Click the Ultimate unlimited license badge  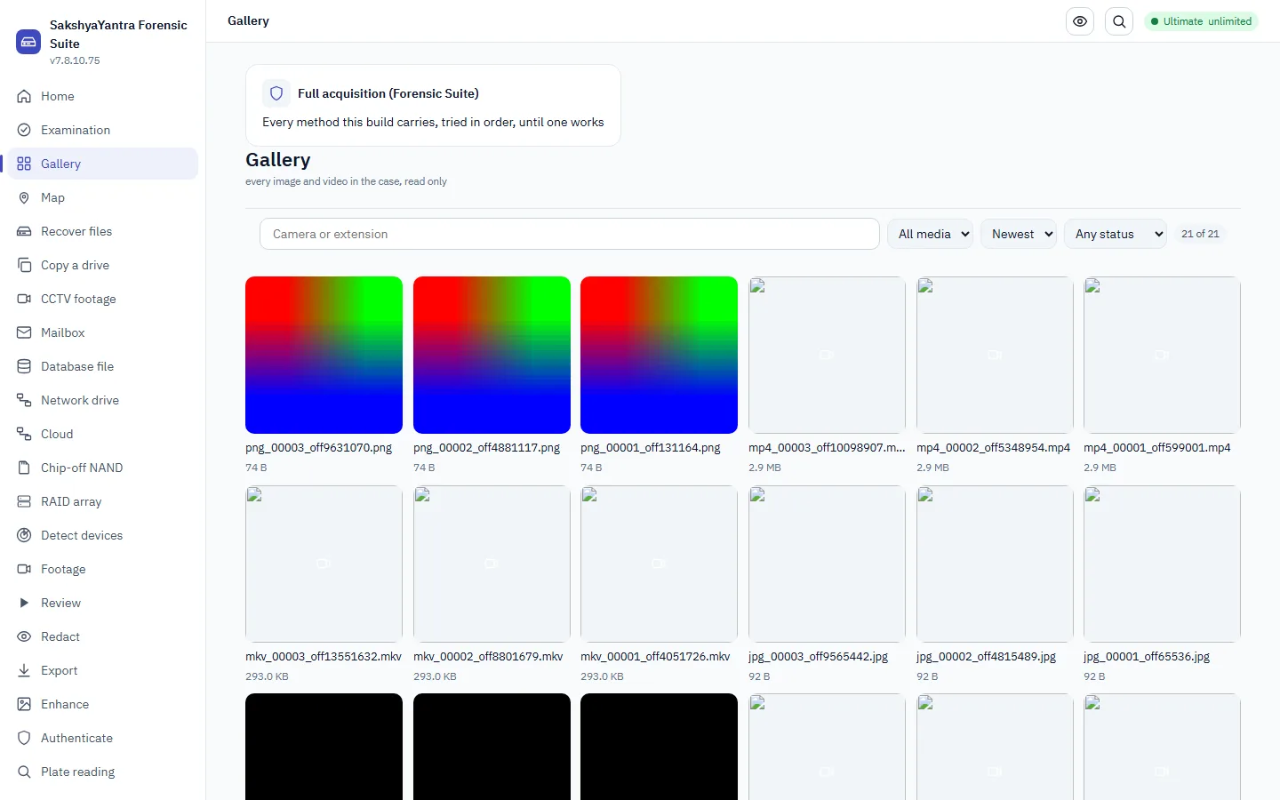pyautogui.click(x=1201, y=21)
